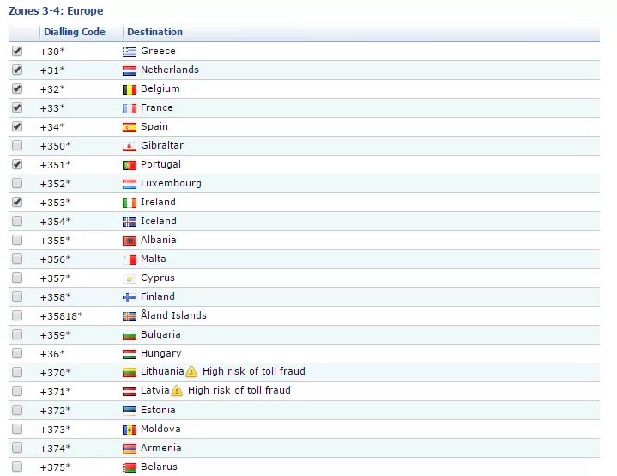
Task: Click the Moldova flag icon
Action: click(130, 430)
